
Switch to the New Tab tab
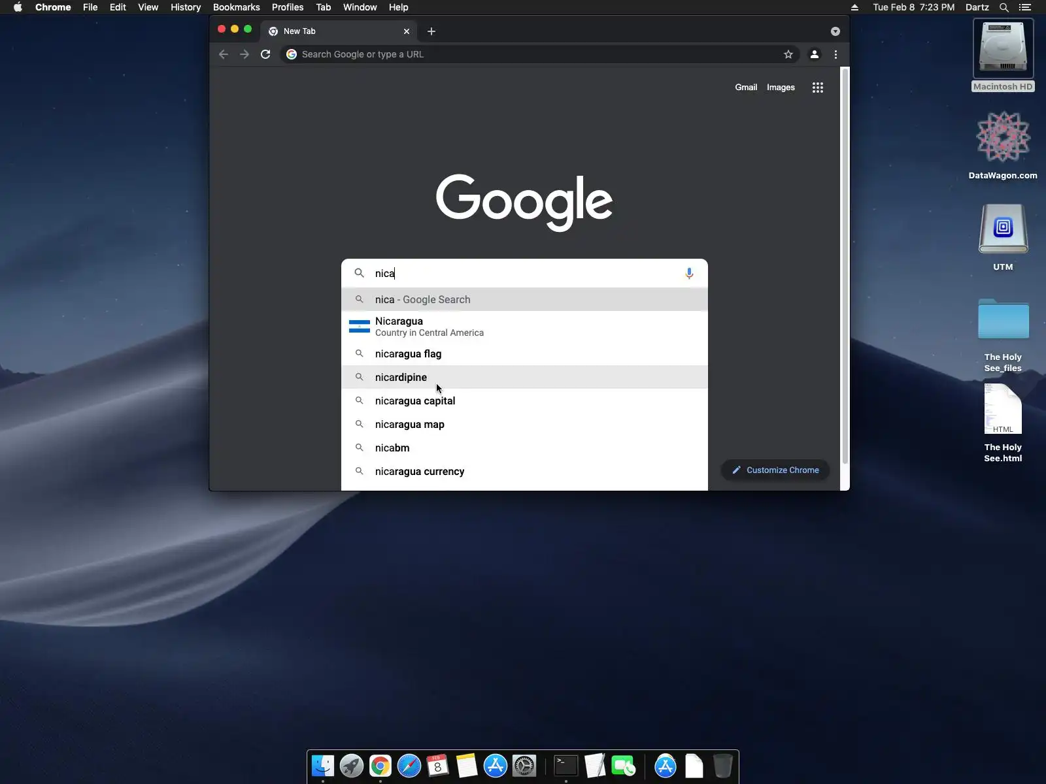pyautogui.click(x=333, y=31)
